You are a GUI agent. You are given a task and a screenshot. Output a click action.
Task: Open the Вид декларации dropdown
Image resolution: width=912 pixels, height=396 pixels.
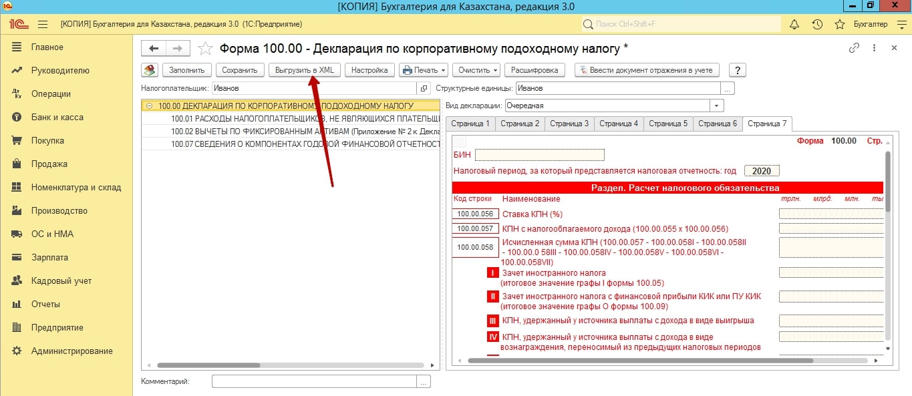[717, 106]
